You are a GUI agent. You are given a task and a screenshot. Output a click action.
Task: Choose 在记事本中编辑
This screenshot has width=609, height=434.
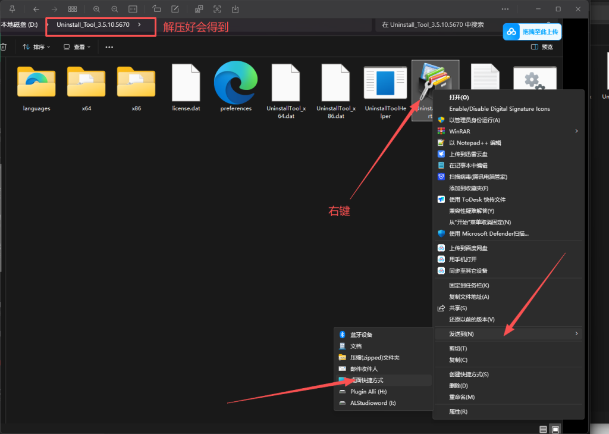point(509,166)
